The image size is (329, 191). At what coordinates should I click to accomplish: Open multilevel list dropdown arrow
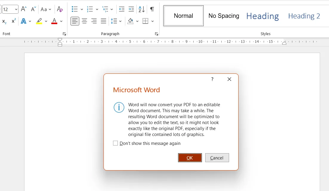(112, 9)
